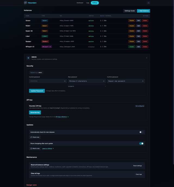The height and width of the screenshot is (187, 174).
Task: Click the Radarr 4K instance name
Action: coord(29,31)
